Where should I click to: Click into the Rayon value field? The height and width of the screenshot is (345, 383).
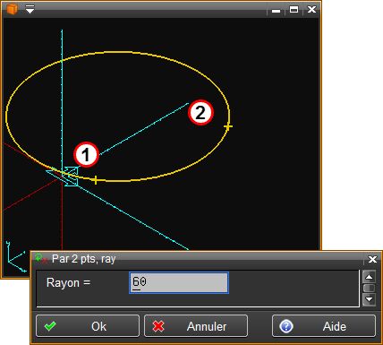[179, 282]
